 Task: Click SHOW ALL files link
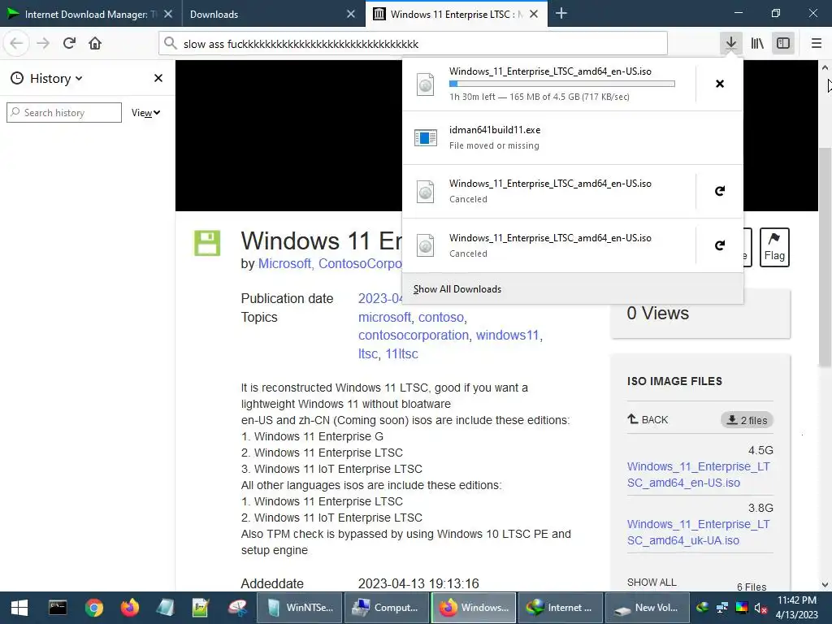[652, 582]
